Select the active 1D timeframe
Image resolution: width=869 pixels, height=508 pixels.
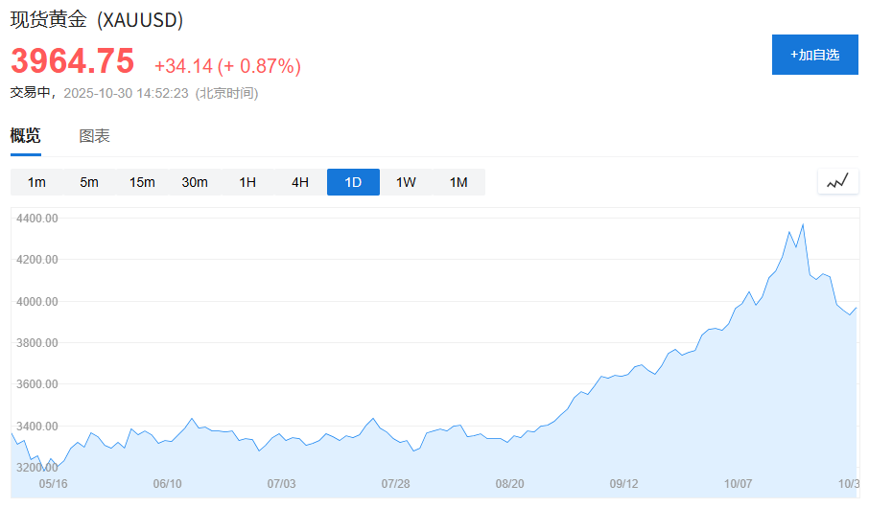tap(353, 182)
